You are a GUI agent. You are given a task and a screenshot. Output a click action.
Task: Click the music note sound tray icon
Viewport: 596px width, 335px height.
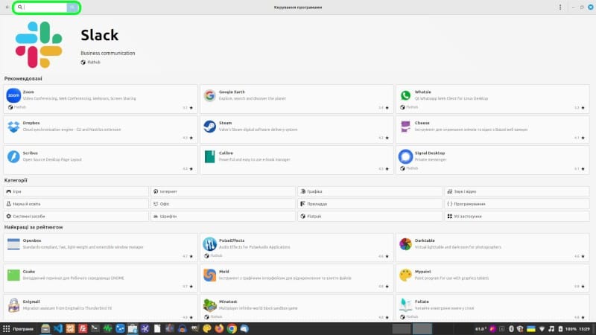point(551,329)
